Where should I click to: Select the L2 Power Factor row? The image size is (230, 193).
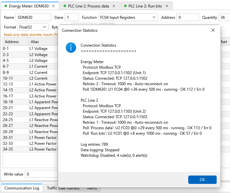(x=30, y=143)
